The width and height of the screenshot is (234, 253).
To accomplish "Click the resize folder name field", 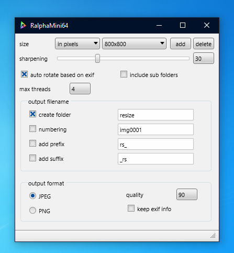I will (155, 115).
